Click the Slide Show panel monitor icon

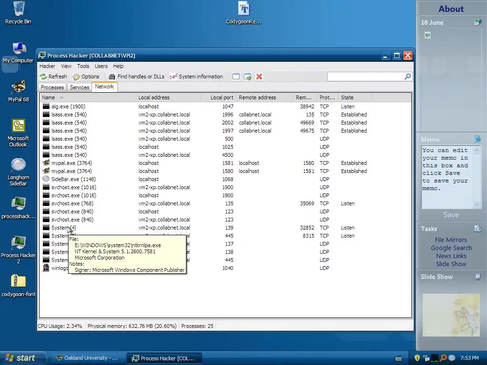click(x=477, y=277)
